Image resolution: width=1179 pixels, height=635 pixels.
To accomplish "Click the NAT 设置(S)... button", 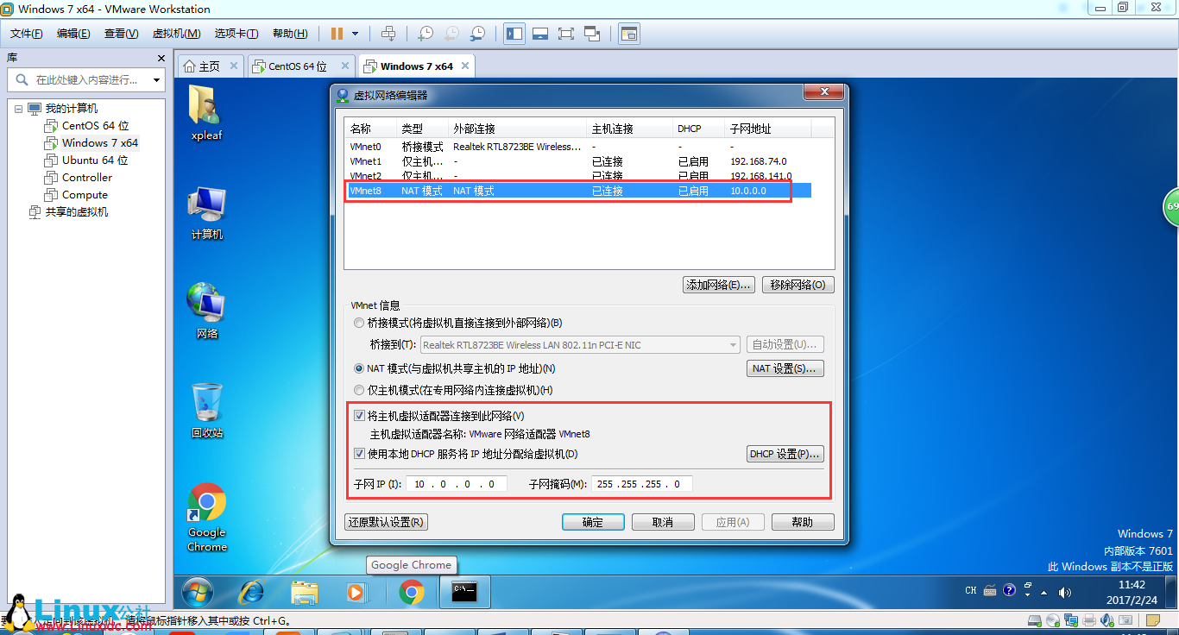I will [785, 368].
